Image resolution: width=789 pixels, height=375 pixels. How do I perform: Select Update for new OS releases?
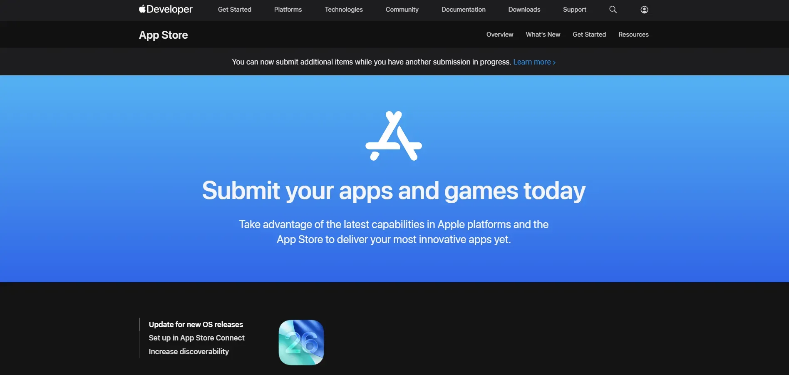point(196,324)
